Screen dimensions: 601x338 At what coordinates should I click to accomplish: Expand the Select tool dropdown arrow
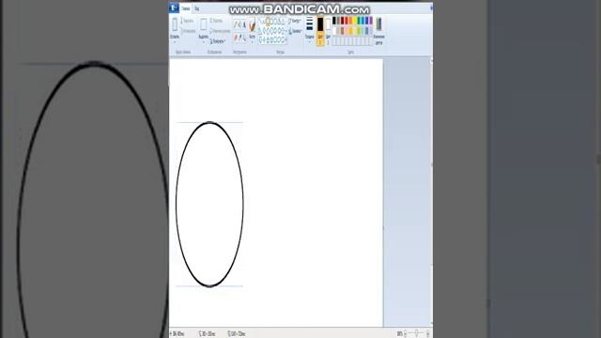(203, 40)
